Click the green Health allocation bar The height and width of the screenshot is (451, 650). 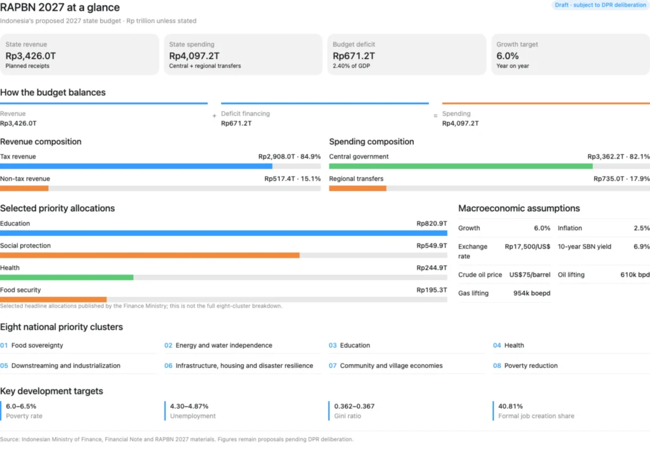(67, 277)
